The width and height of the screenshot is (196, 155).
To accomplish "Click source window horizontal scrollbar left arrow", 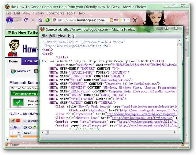I will point(43,132).
